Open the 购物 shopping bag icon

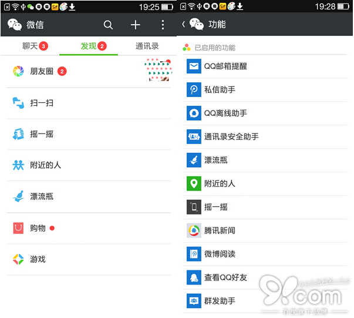click(x=18, y=228)
